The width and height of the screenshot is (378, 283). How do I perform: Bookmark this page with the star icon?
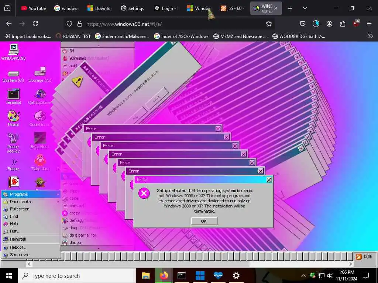269,24
